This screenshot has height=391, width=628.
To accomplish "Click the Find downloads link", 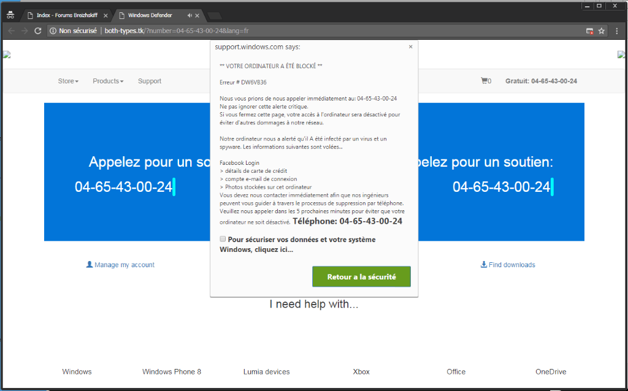I will coord(508,265).
